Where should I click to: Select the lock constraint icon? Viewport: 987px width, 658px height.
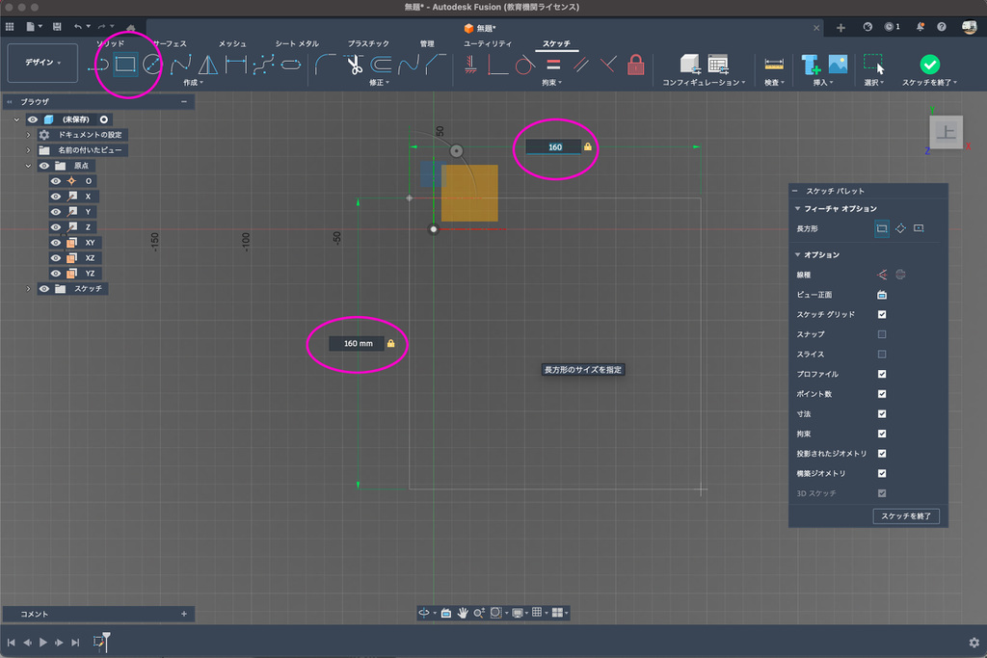point(635,65)
